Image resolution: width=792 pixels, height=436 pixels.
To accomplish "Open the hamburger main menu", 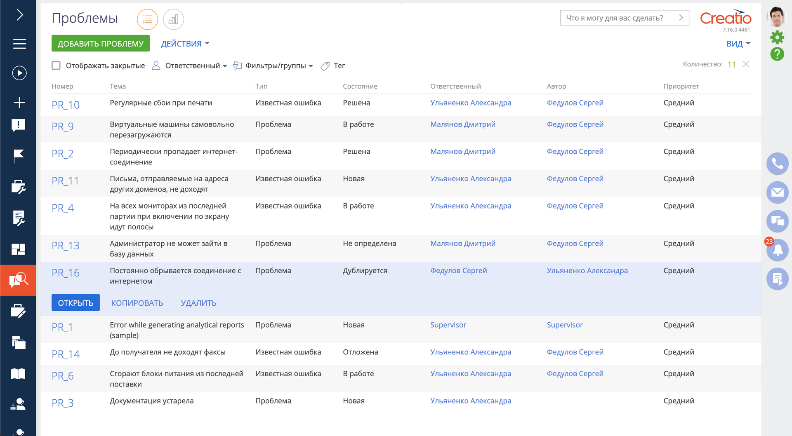I will [19, 44].
